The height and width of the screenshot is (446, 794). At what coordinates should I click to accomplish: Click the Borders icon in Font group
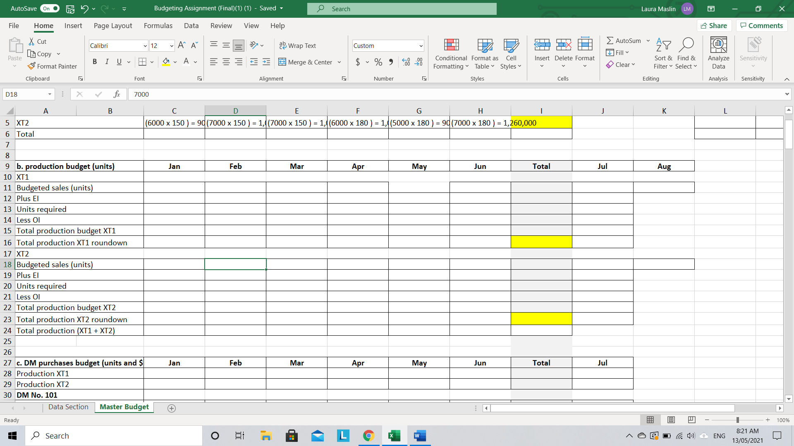(x=142, y=62)
